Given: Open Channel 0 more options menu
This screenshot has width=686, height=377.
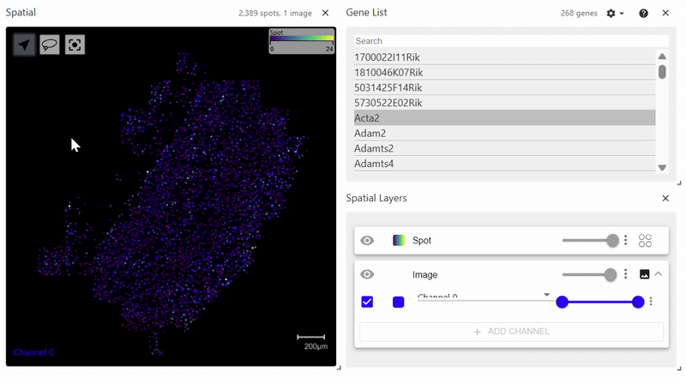Looking at the screenshot, I should coord(652,302).
